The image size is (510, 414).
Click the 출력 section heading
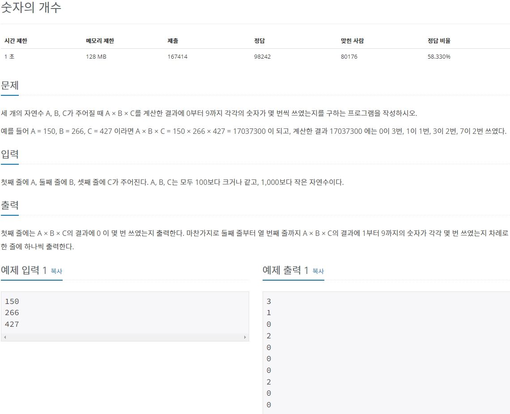tap(10, 205)
